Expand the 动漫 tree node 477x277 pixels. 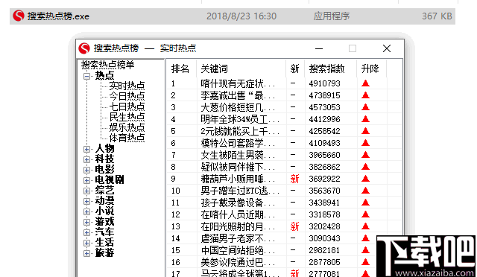pos(86,201)
